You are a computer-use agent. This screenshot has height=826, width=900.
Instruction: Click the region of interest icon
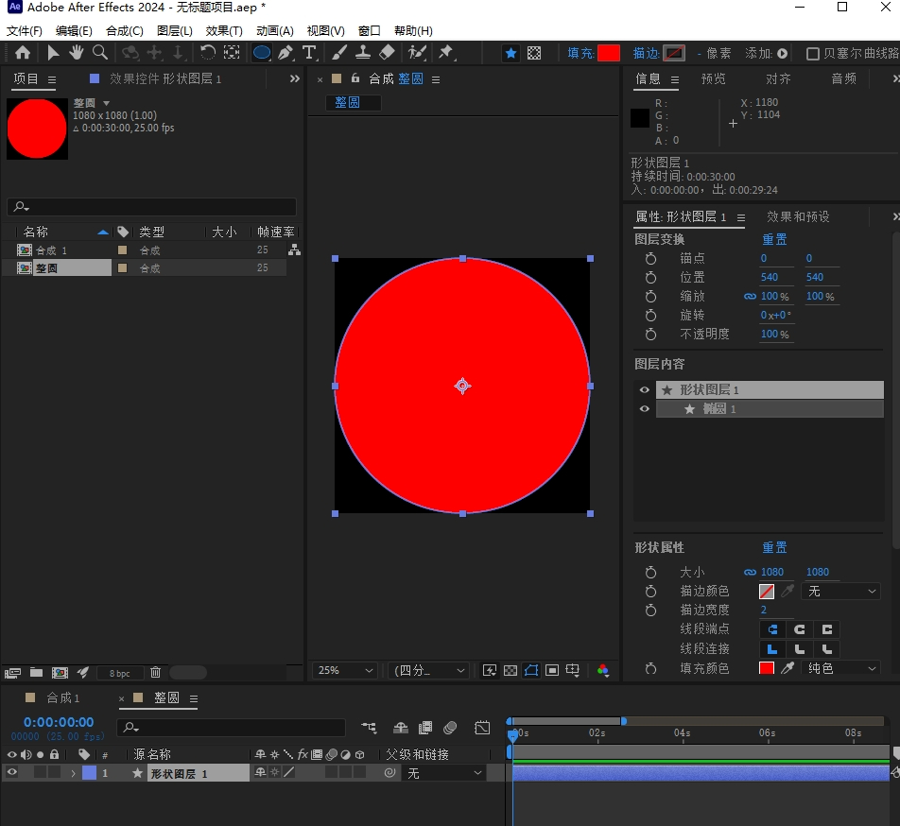[x=552, y=670]
